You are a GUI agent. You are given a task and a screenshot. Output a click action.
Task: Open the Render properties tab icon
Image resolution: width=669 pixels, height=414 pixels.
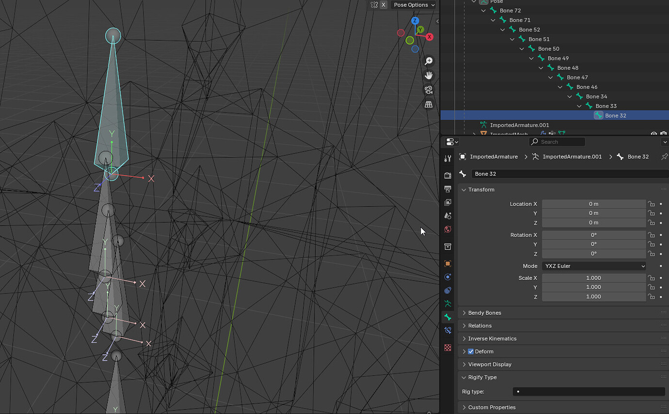[x=447, y=176]
